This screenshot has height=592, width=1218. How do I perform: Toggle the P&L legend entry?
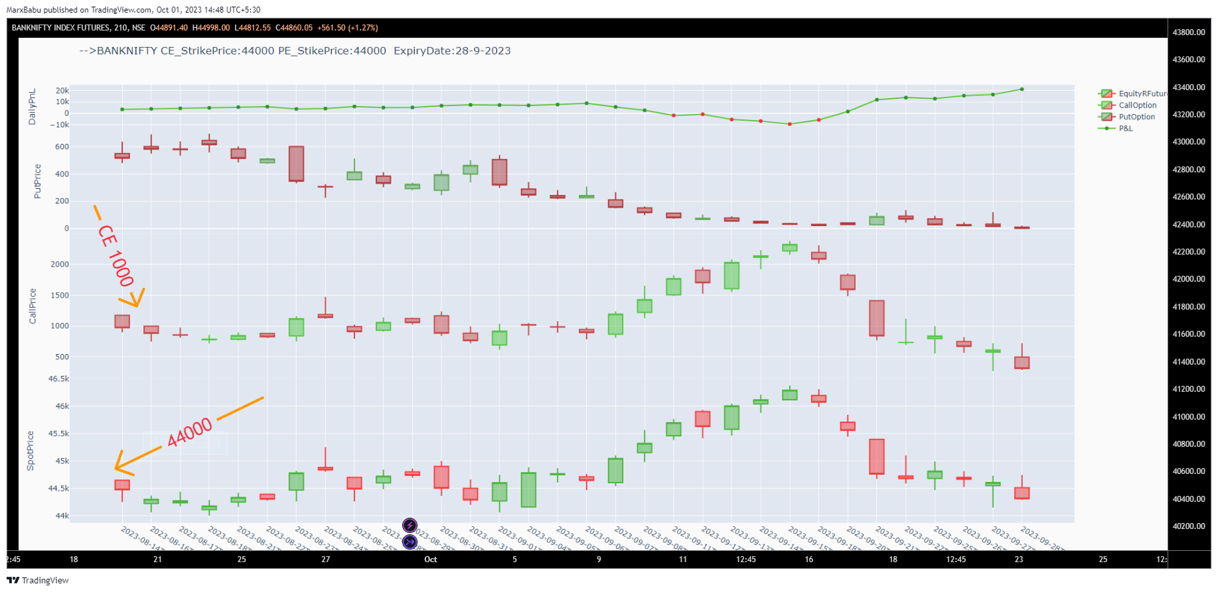[1116, 129]
